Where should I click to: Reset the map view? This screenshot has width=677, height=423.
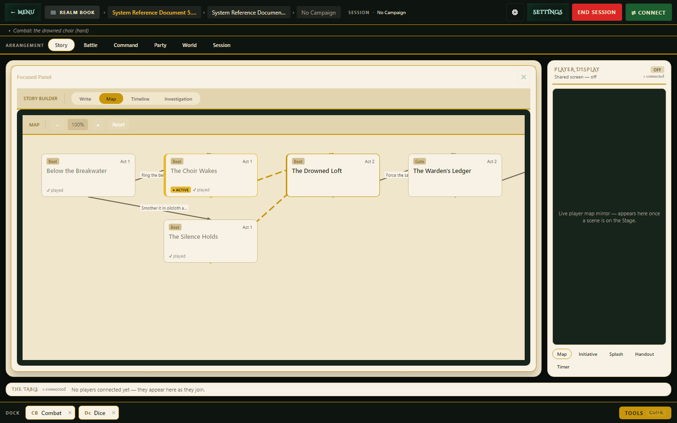click(x=118, y=125)
